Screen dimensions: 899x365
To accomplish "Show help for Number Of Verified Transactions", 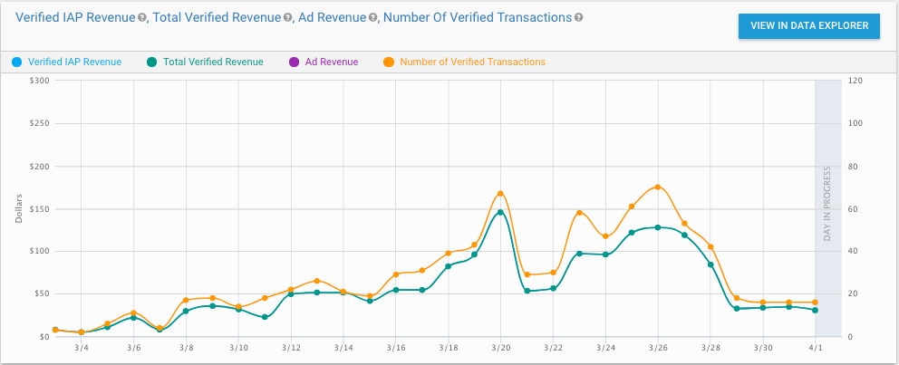I will [579, 17].
